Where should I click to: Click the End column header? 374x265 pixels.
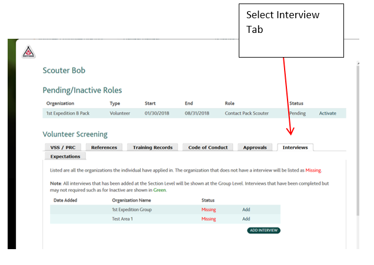(189, 103)
